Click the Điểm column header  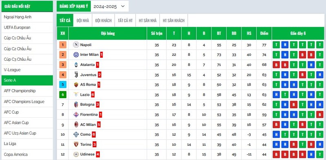click(264, 33)
